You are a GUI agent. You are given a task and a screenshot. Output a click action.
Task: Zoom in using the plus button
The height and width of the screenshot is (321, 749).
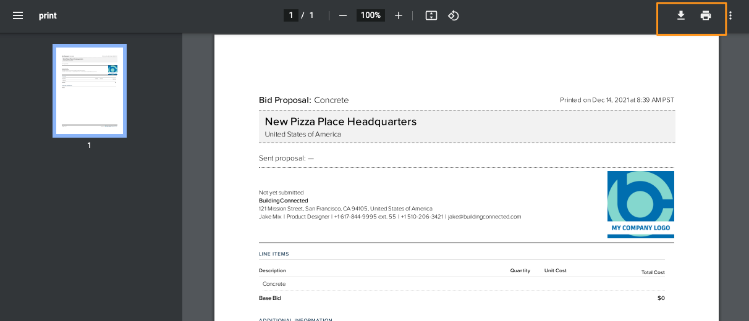pyautogui.click(x=399, y=15)
